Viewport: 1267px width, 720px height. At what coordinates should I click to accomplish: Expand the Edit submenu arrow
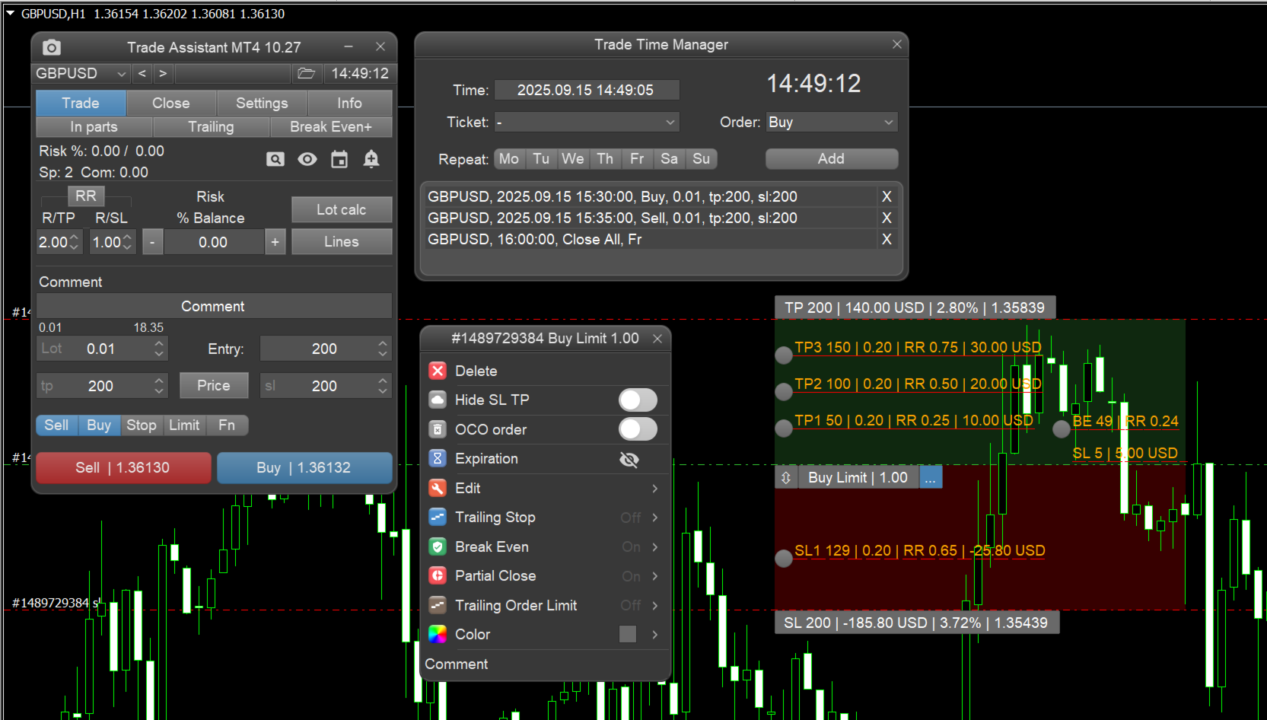654,488
